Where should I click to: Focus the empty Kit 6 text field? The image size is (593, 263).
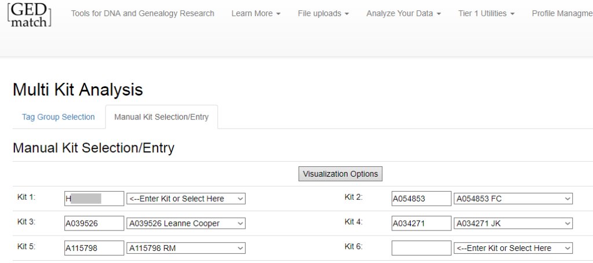[422, 248]
